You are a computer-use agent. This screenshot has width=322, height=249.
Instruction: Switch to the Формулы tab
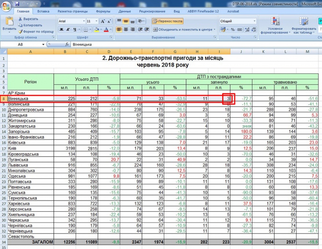point(103,11)
